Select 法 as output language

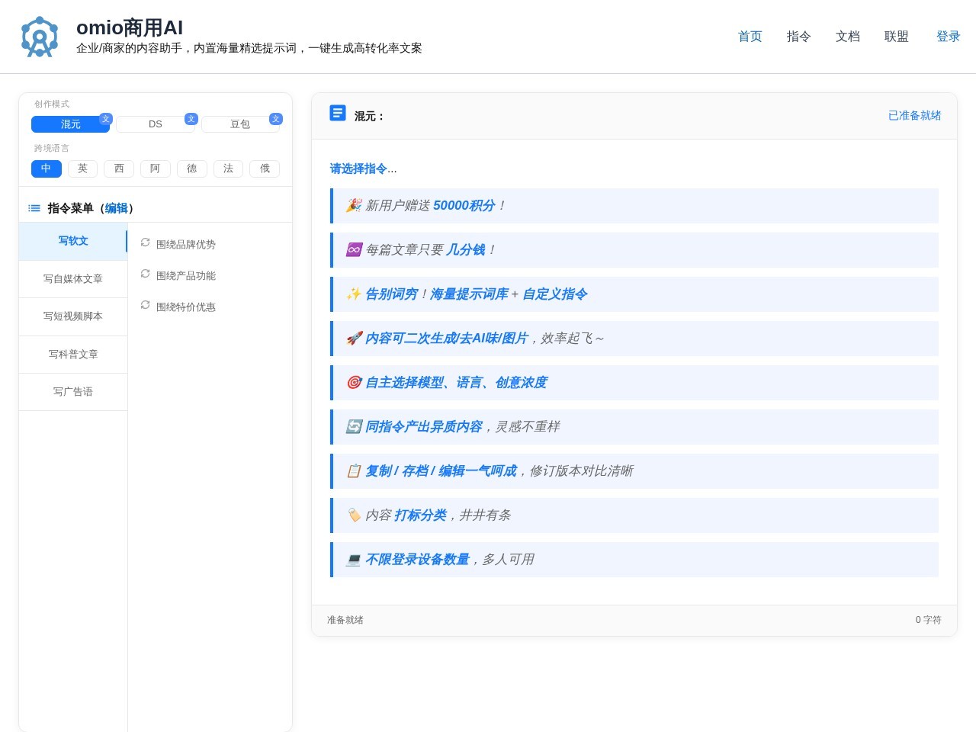[x=228, y=169]
